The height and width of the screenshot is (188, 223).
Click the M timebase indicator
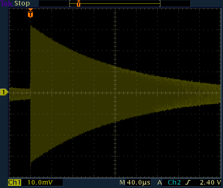tap(122, 183)
